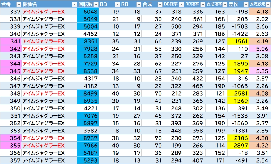271x164 pixels.
Task: Select yellow medal difference cell 2106
Action: [x=238, y=138]
